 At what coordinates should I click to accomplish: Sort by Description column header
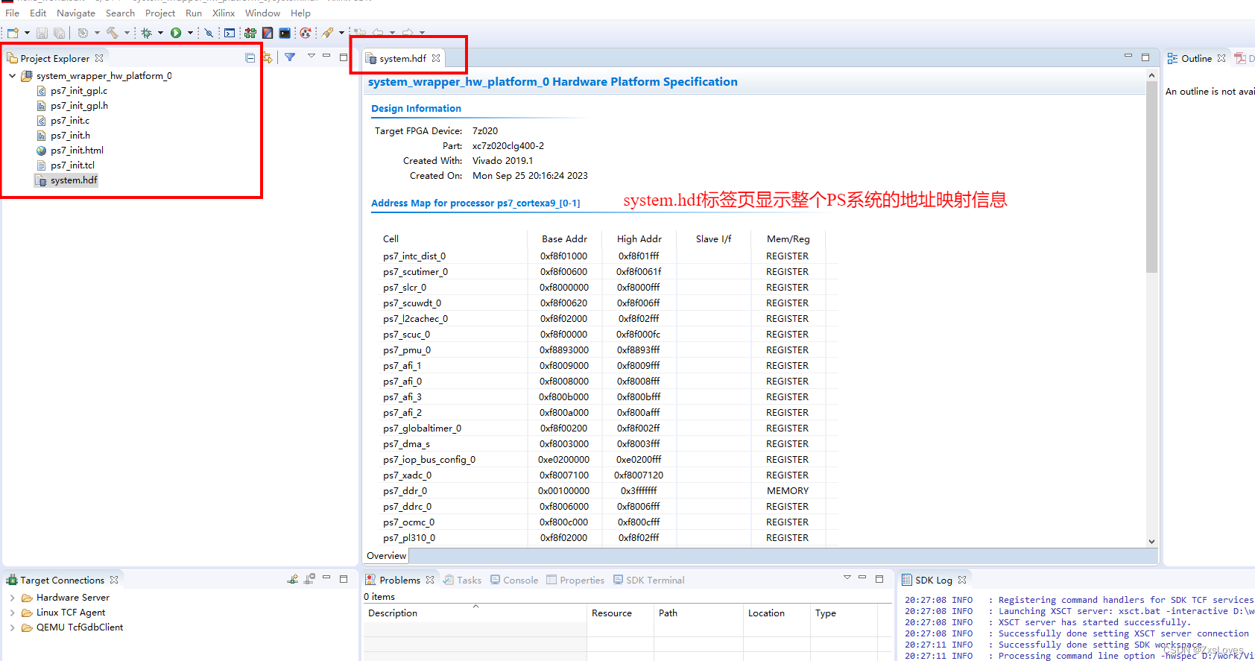click(x=475, y=613)
